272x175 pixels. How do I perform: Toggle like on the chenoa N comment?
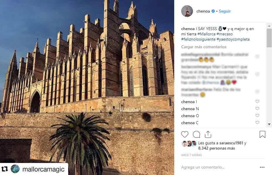257,108
